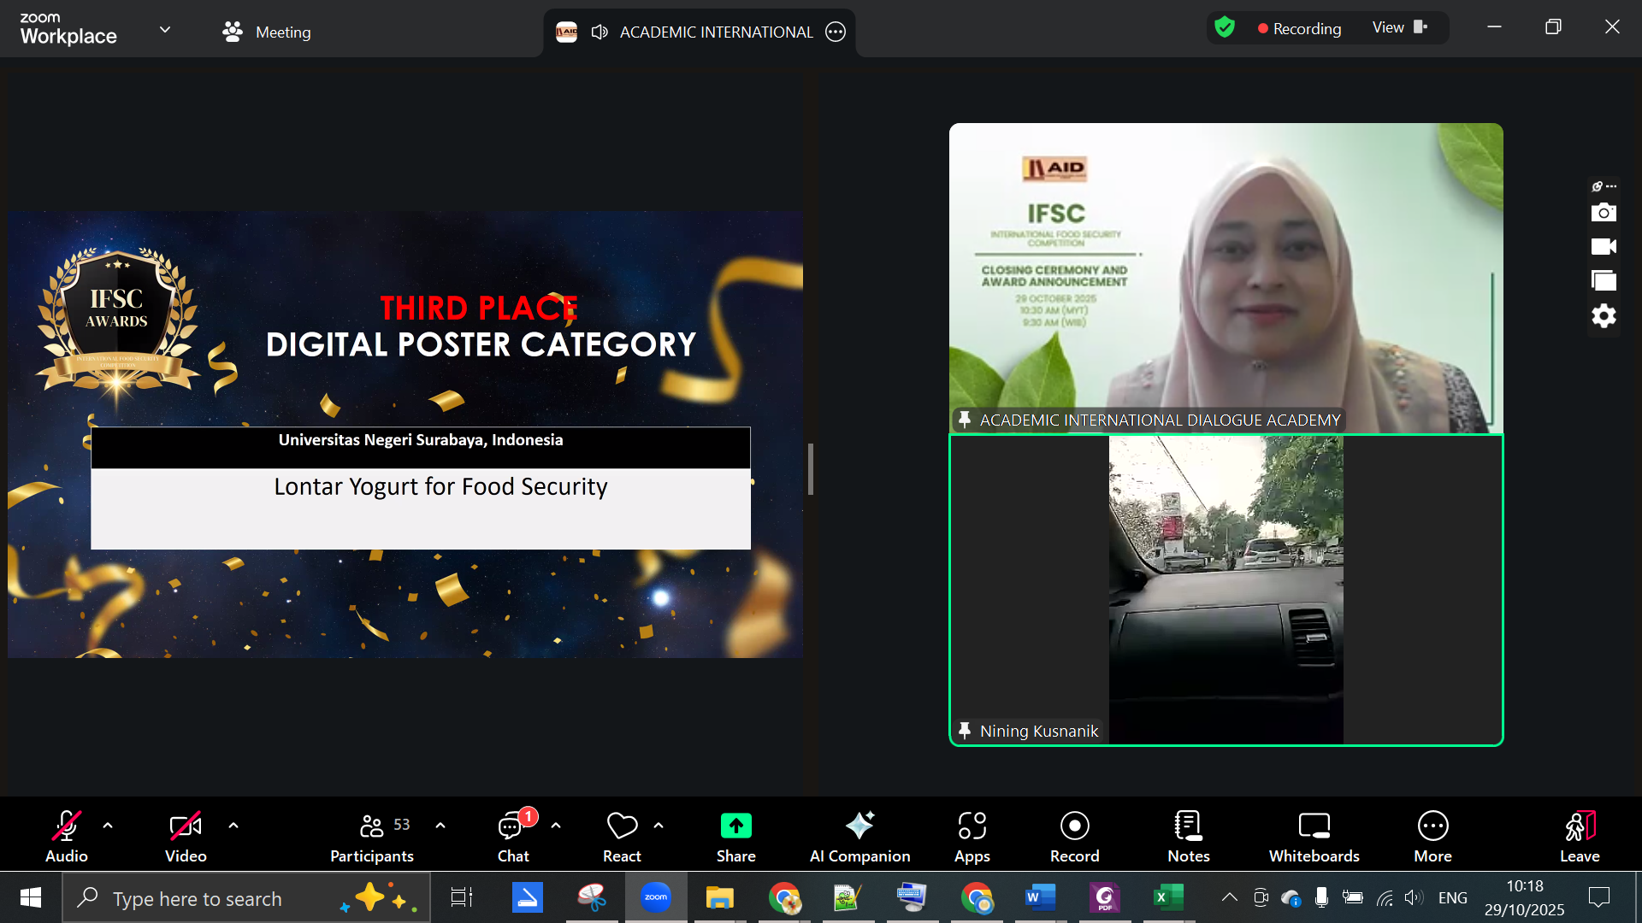Screen dimensions: 1642x923
Task: Expand the video options arrow
Action: [x=233, y=826]
